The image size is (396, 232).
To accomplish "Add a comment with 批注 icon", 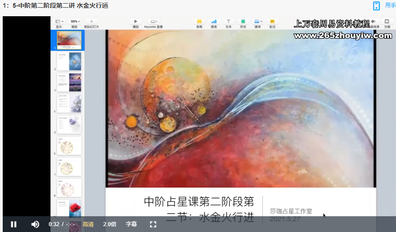I will pyautogui.click(x=272, y=22).
